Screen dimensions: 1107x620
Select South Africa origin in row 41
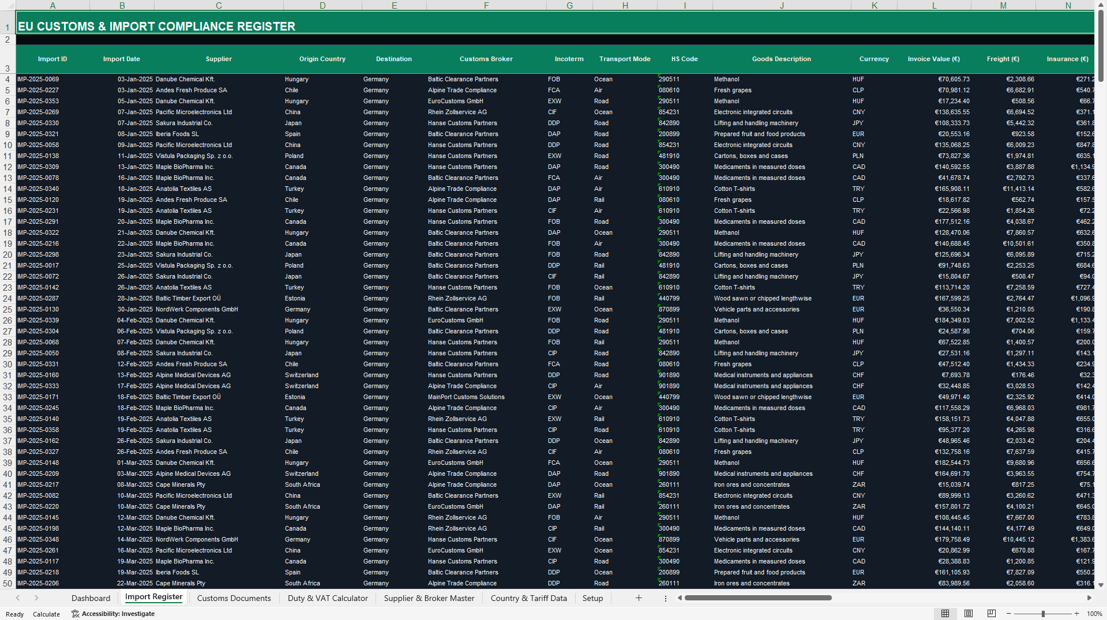(x=322, y=485)
